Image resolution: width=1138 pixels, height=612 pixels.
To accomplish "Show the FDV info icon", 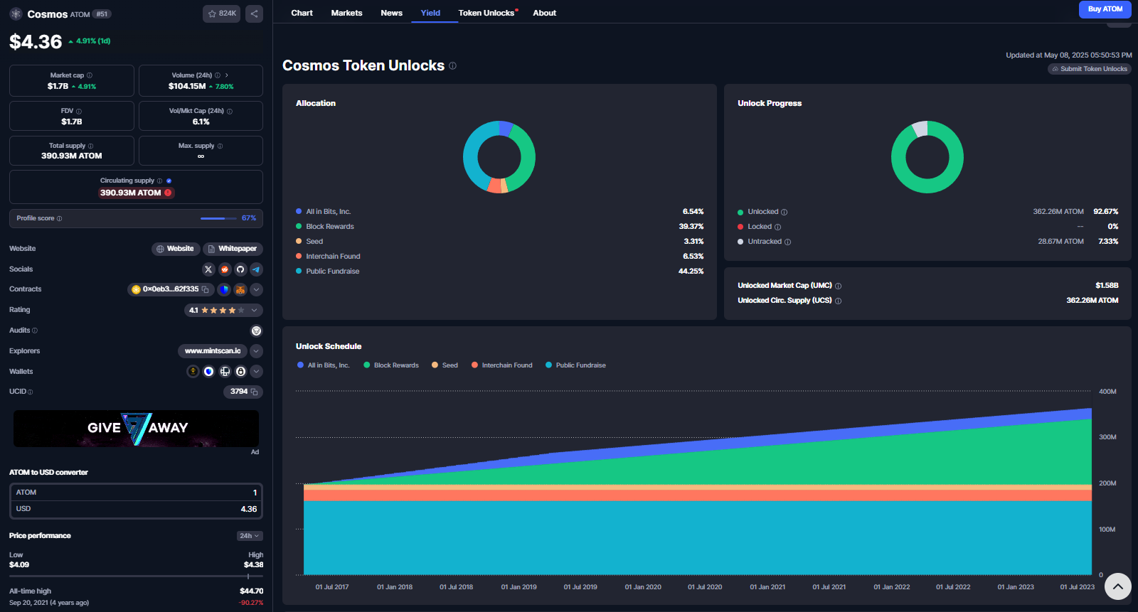I will pyautogui.click(x=79, y=112).
